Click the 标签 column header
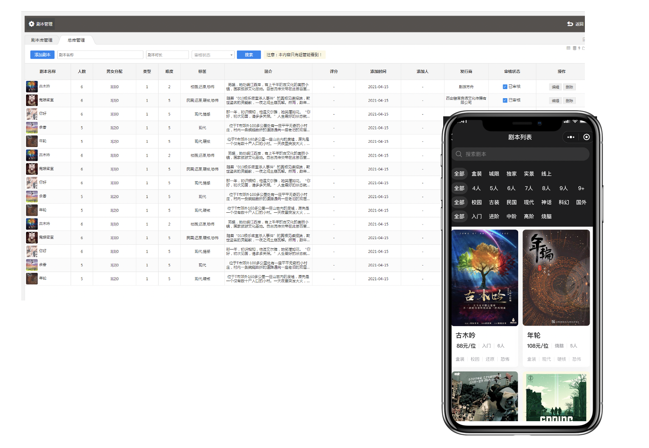The height and width of the screenshot is (448, 649). pos(202,72)
